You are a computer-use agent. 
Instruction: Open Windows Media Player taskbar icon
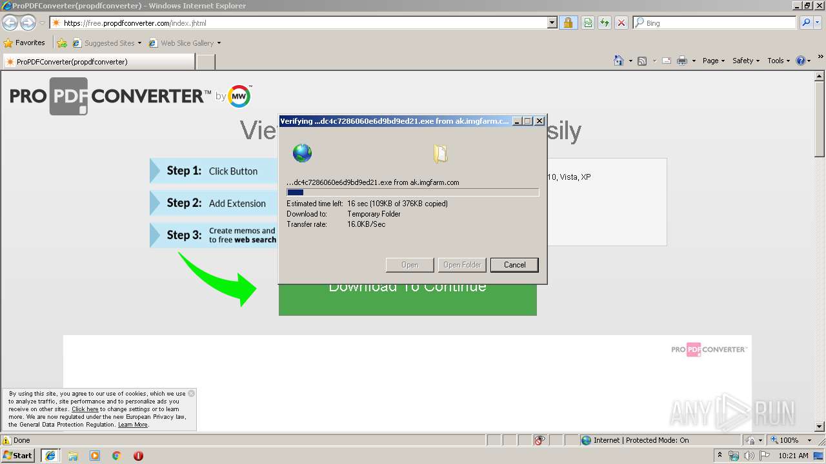tap(95, 456)
